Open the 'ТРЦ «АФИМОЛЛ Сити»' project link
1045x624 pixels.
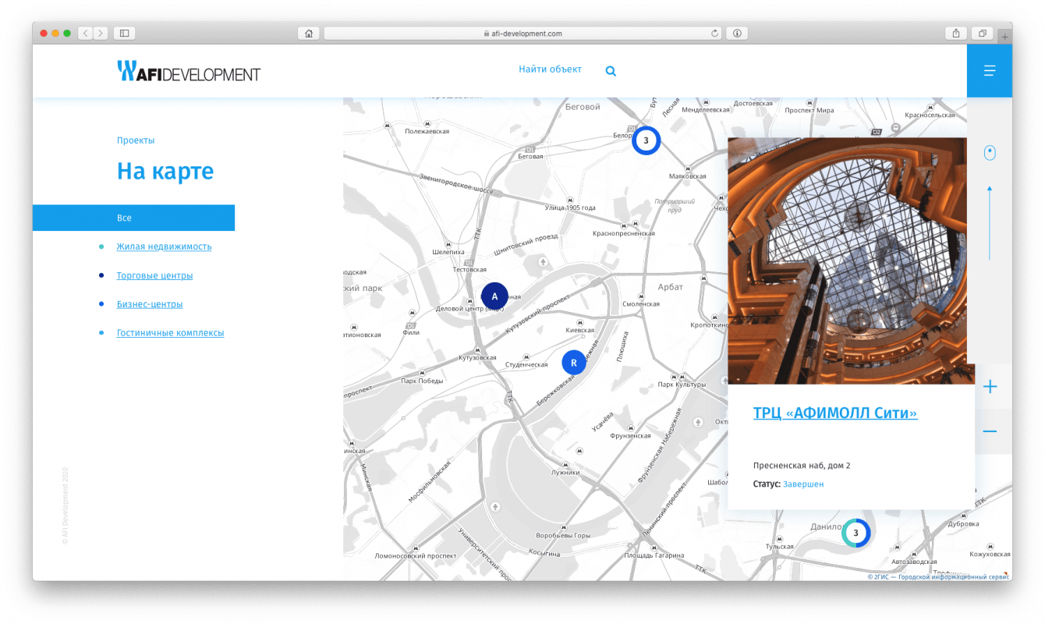tap(835, 413)
